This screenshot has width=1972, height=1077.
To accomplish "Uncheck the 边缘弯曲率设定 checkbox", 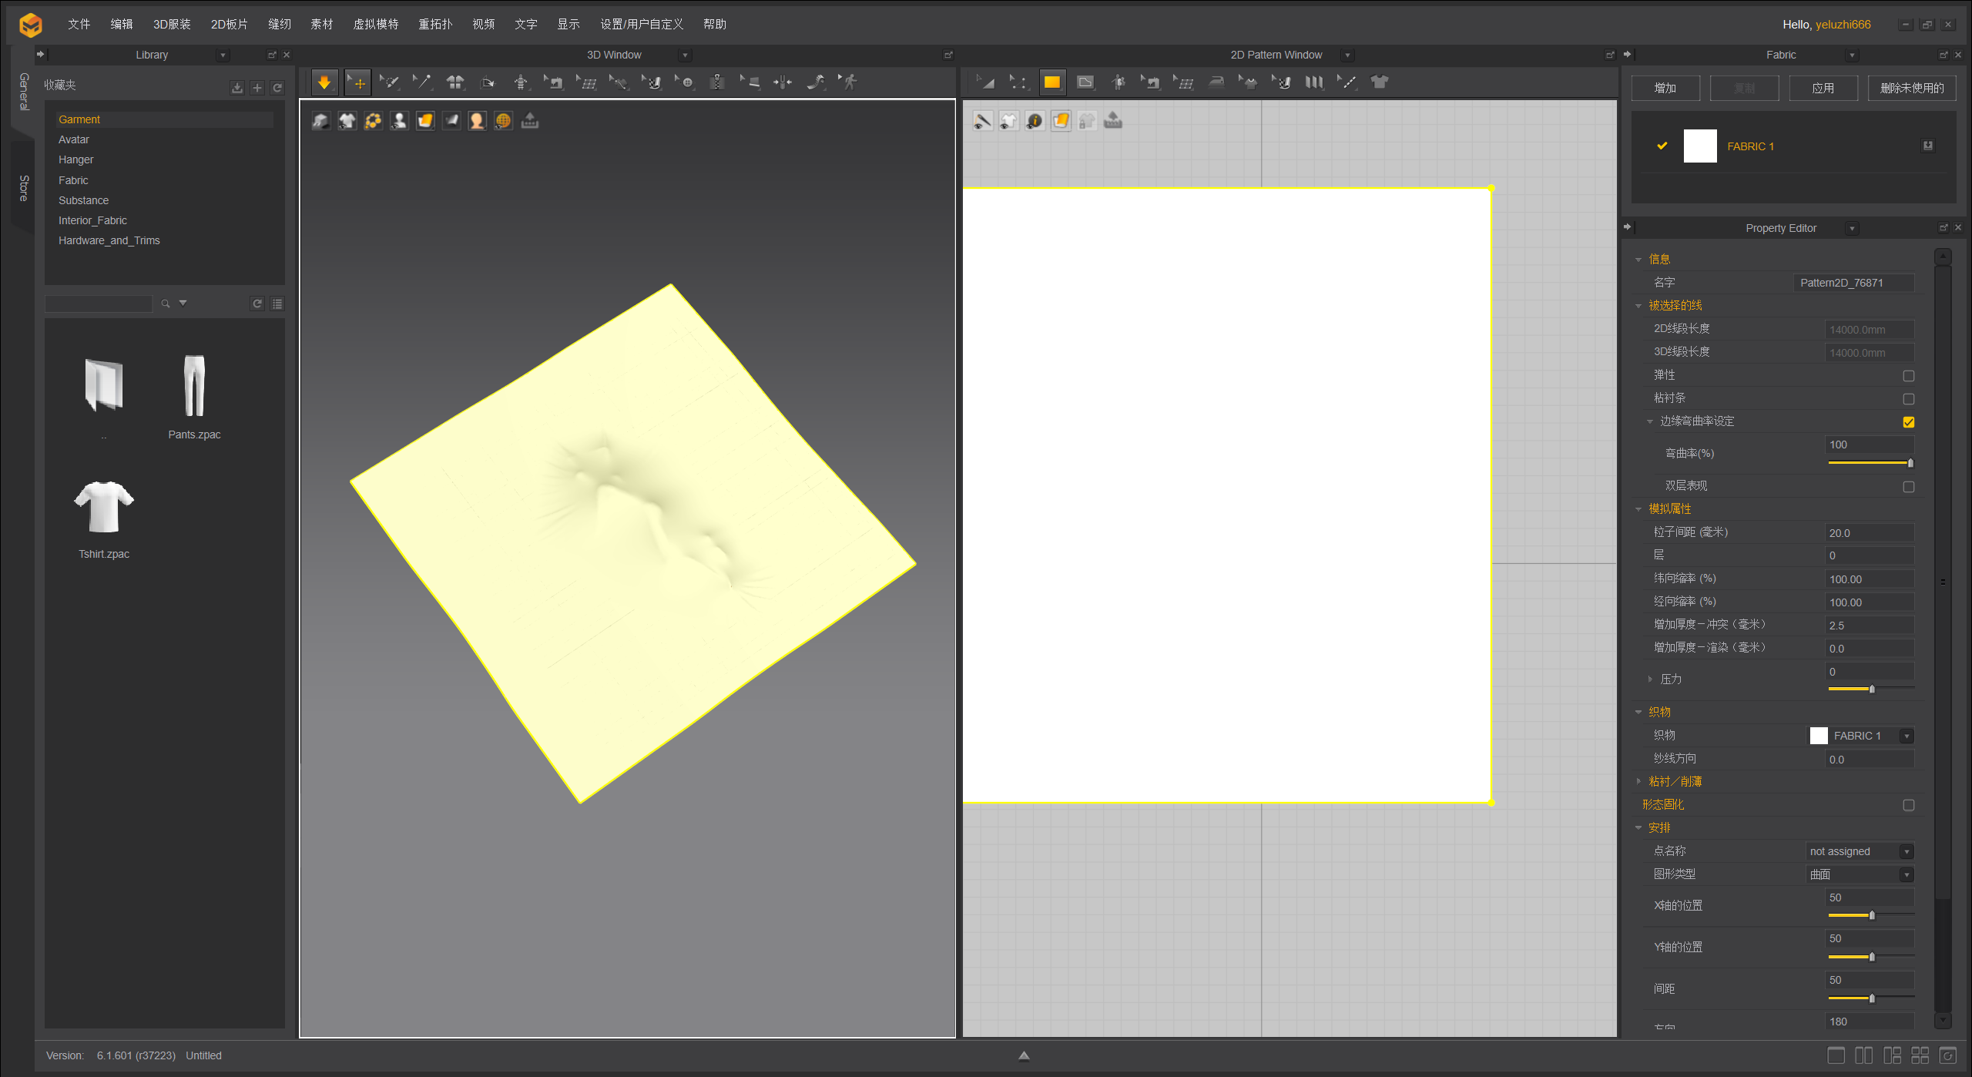I will 1908,422.
